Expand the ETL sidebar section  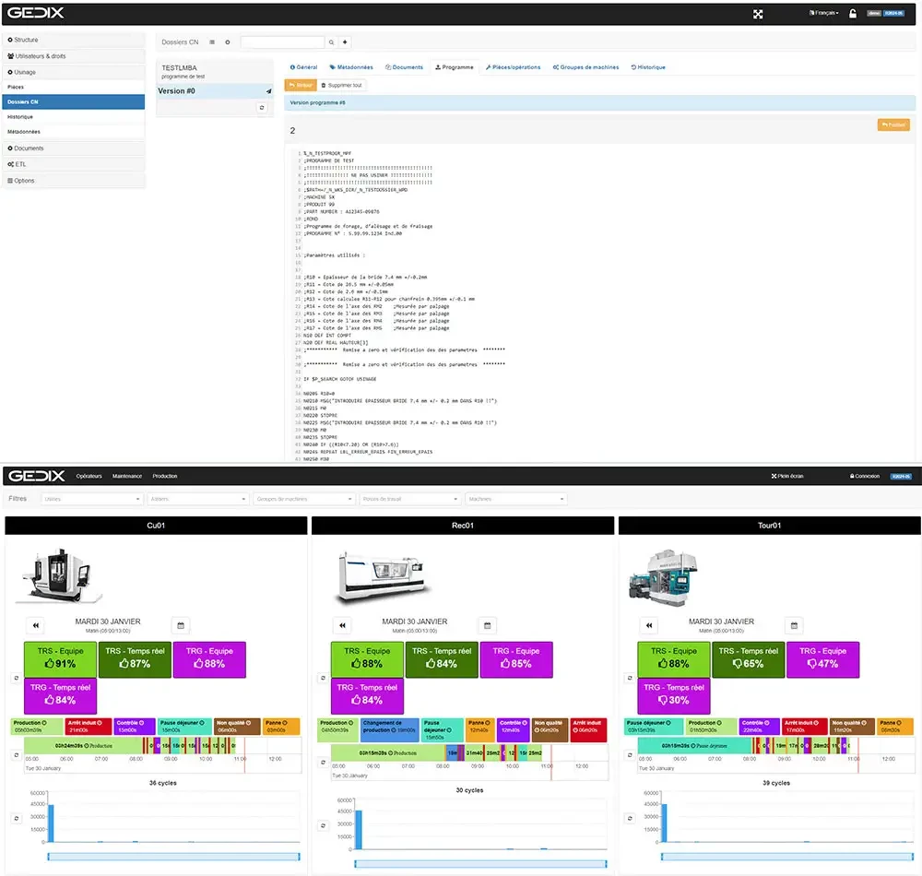tap(74, 165)
